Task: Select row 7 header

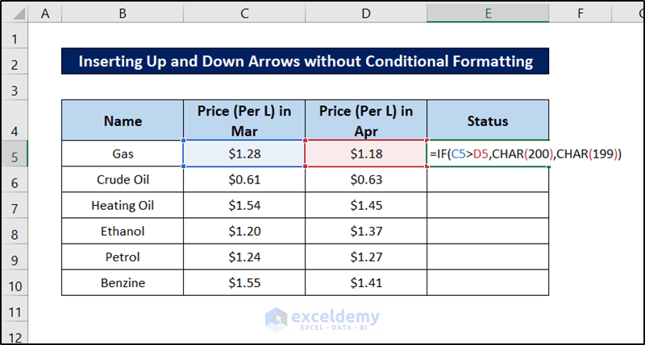Action: click(15, 205)
